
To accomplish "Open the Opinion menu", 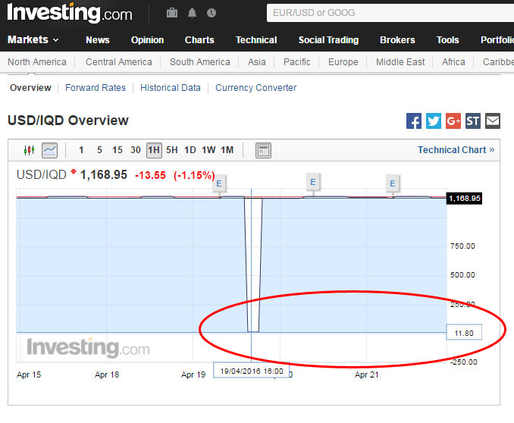I will pos(147,40).
